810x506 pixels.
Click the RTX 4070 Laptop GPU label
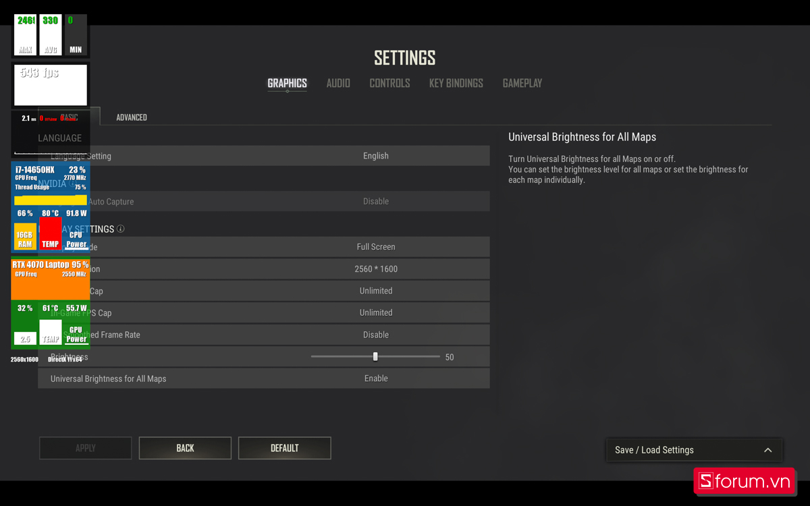tap(40, 265)
